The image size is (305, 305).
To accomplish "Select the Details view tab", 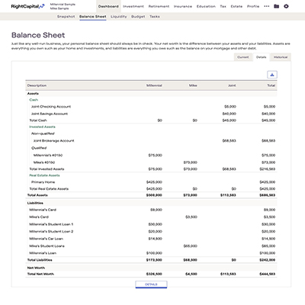I will click(261, 57).
